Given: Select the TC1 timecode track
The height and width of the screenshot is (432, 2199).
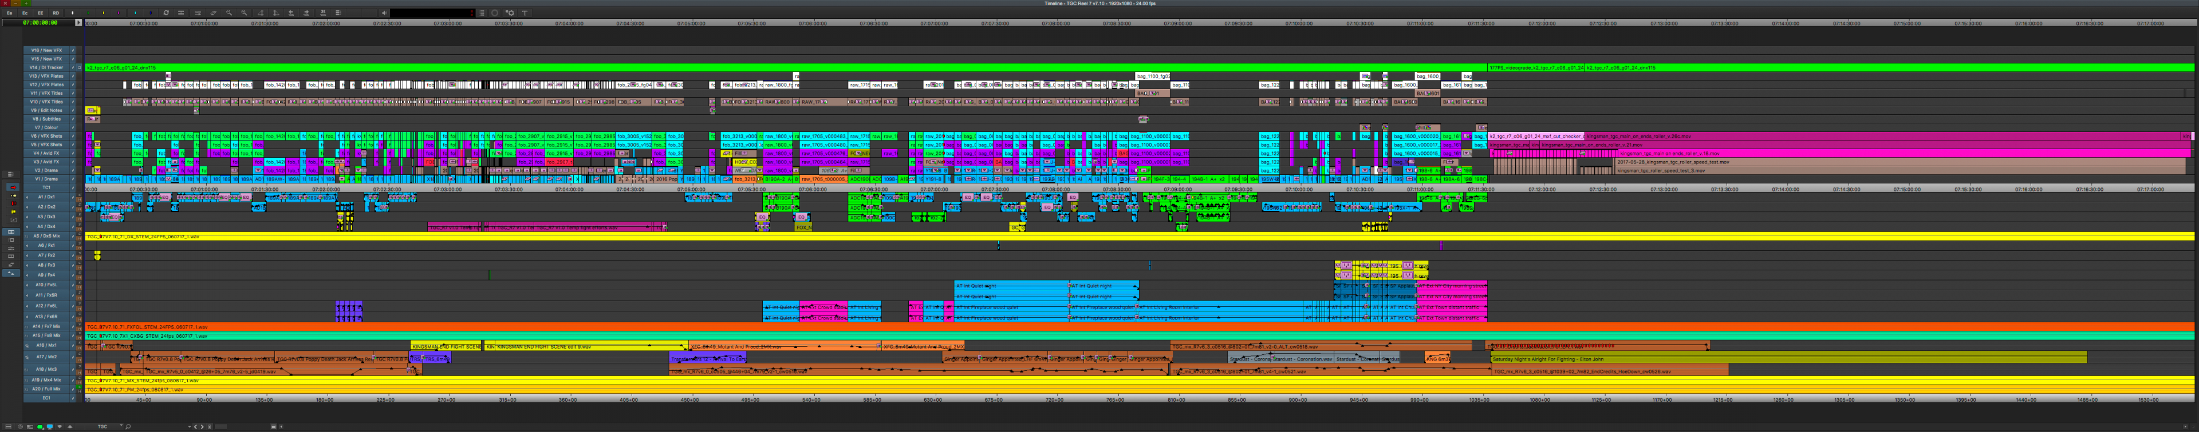Looking at the screenshot, I should point(47,187).
